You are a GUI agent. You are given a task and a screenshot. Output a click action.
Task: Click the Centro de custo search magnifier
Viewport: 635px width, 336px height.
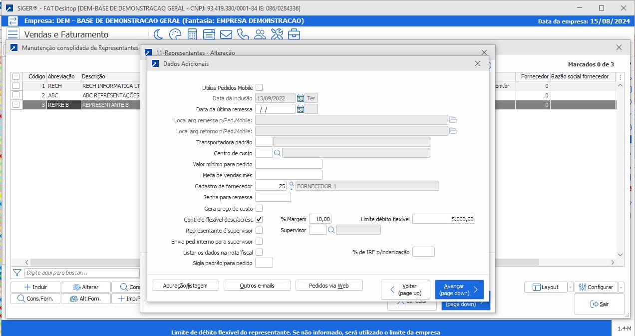pyautogui.click(x=277, y=153)
